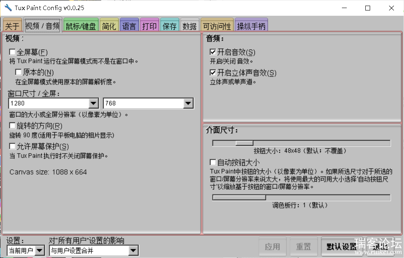
Task: Click the 应用 button
Action: click(273, 247)
